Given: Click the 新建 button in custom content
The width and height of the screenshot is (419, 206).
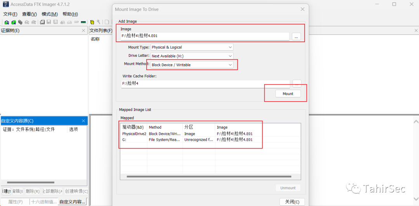Looking at the screenshot, I should 6,191.
